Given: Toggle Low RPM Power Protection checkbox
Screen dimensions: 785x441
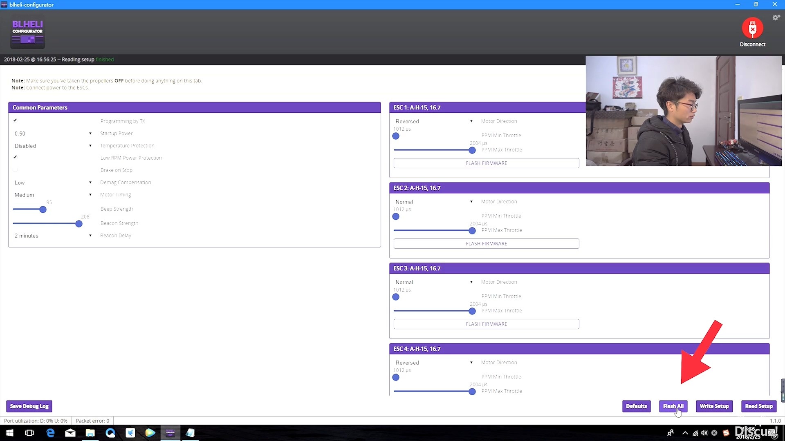Looking at the screenshot, I should click(x=15, y=157).
